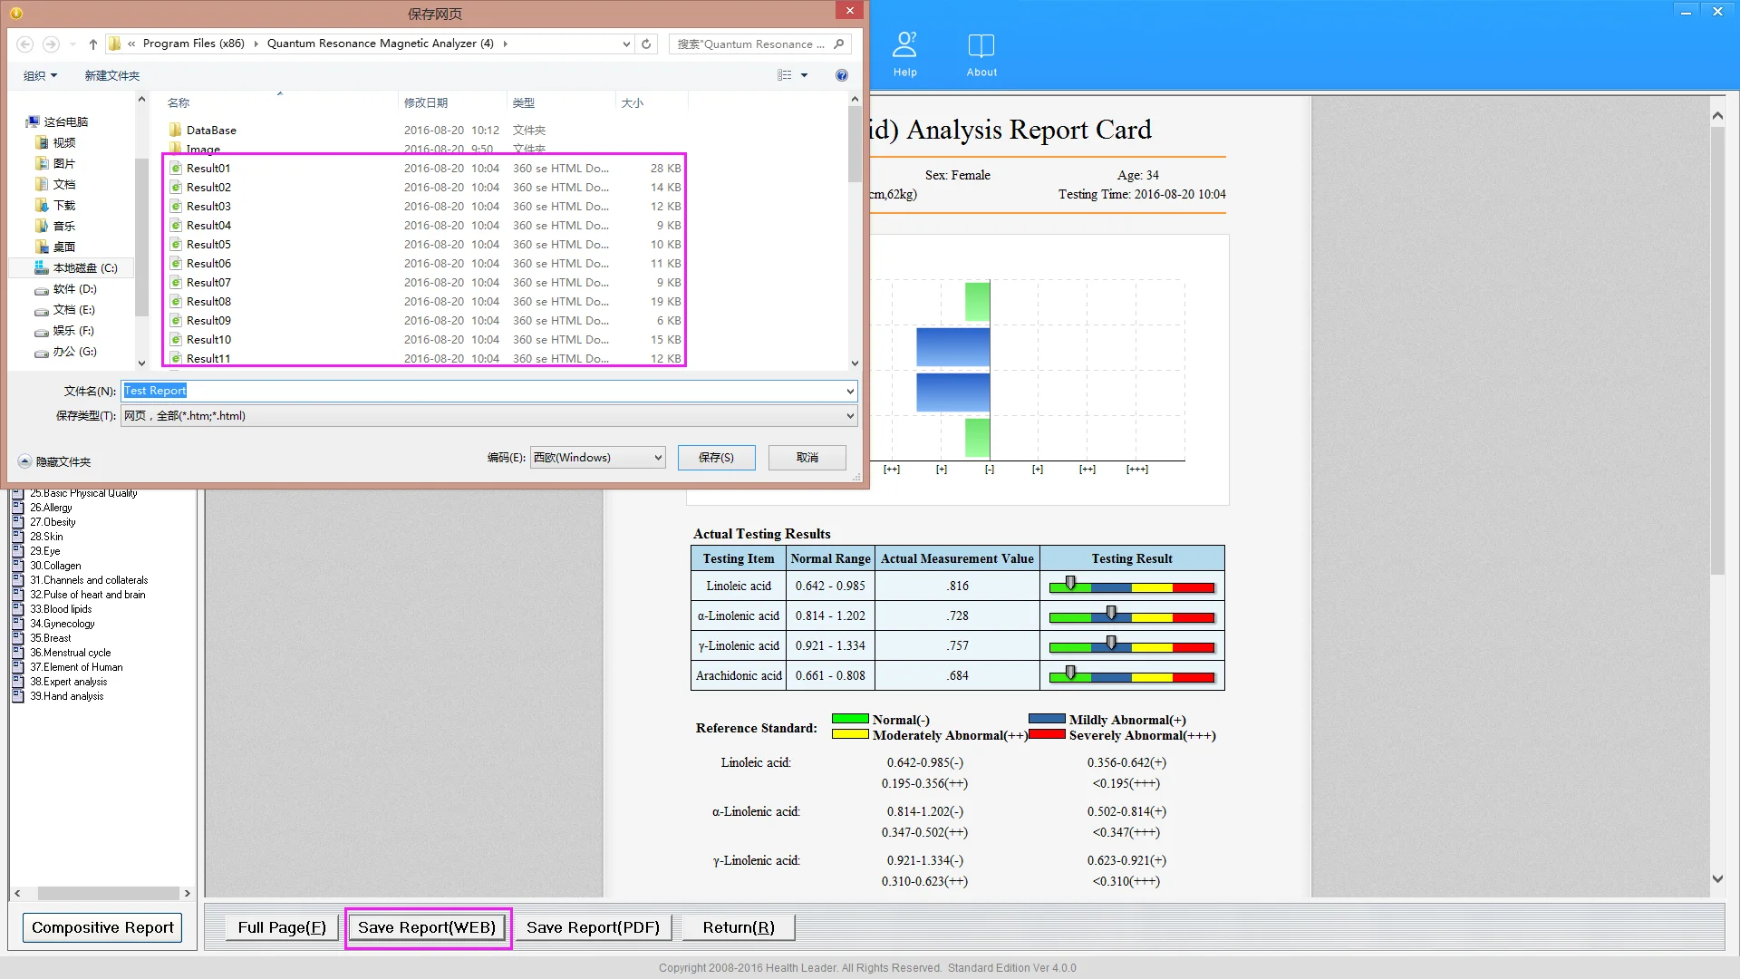This screenshot has height=979, width=1740.
Task: Open the 组织 organize menu
Action: (40, 75)
